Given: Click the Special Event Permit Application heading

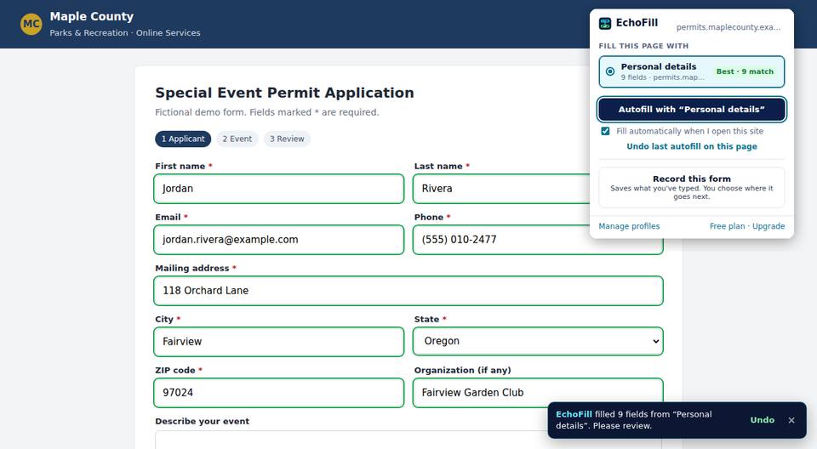Looking at the screenshot, I should click(x=284, y=93).
